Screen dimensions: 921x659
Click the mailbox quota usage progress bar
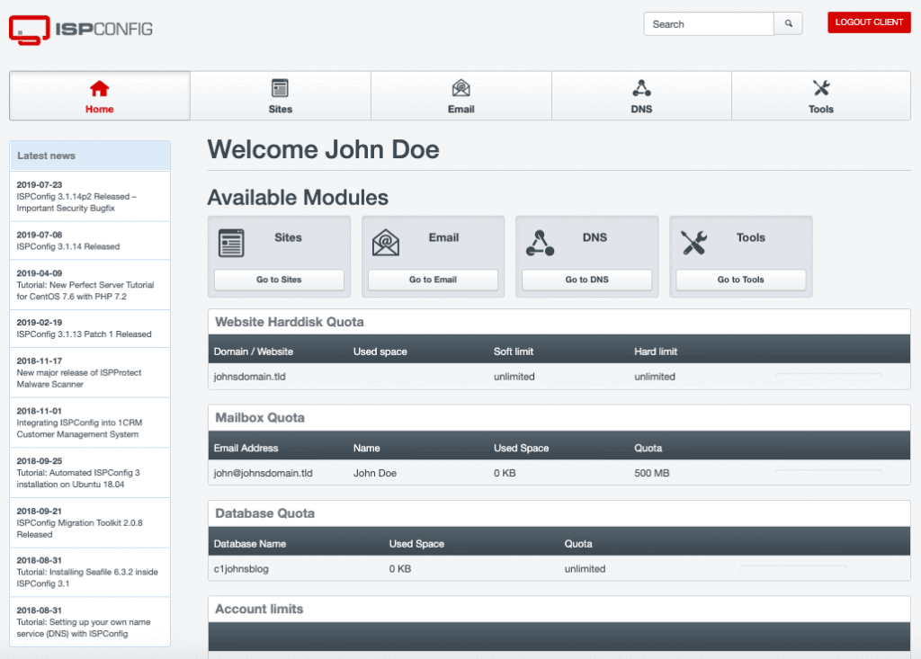tap(828, 473)
